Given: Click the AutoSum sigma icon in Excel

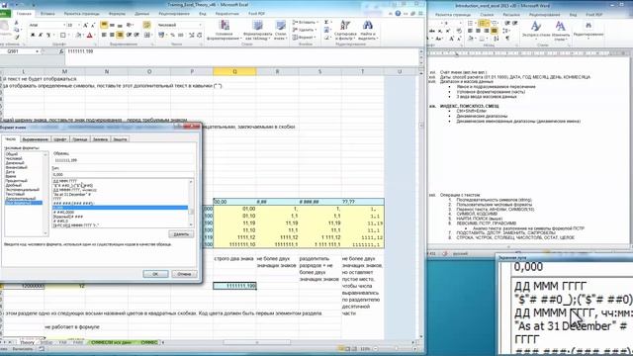Looking at the screenshot, I should [x=326, y=22].
